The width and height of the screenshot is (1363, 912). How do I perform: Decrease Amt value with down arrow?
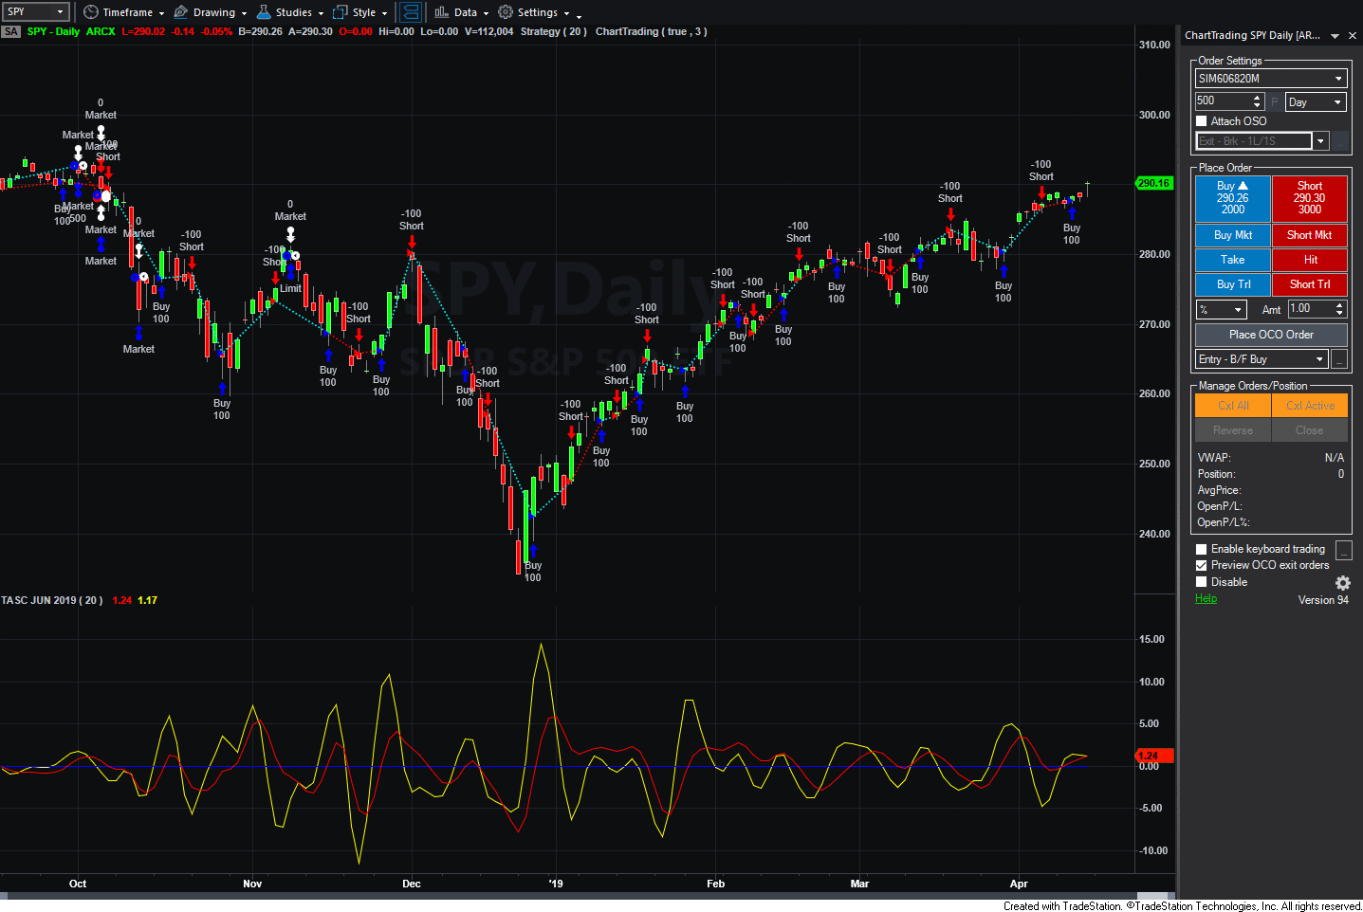click(1339, 313)
